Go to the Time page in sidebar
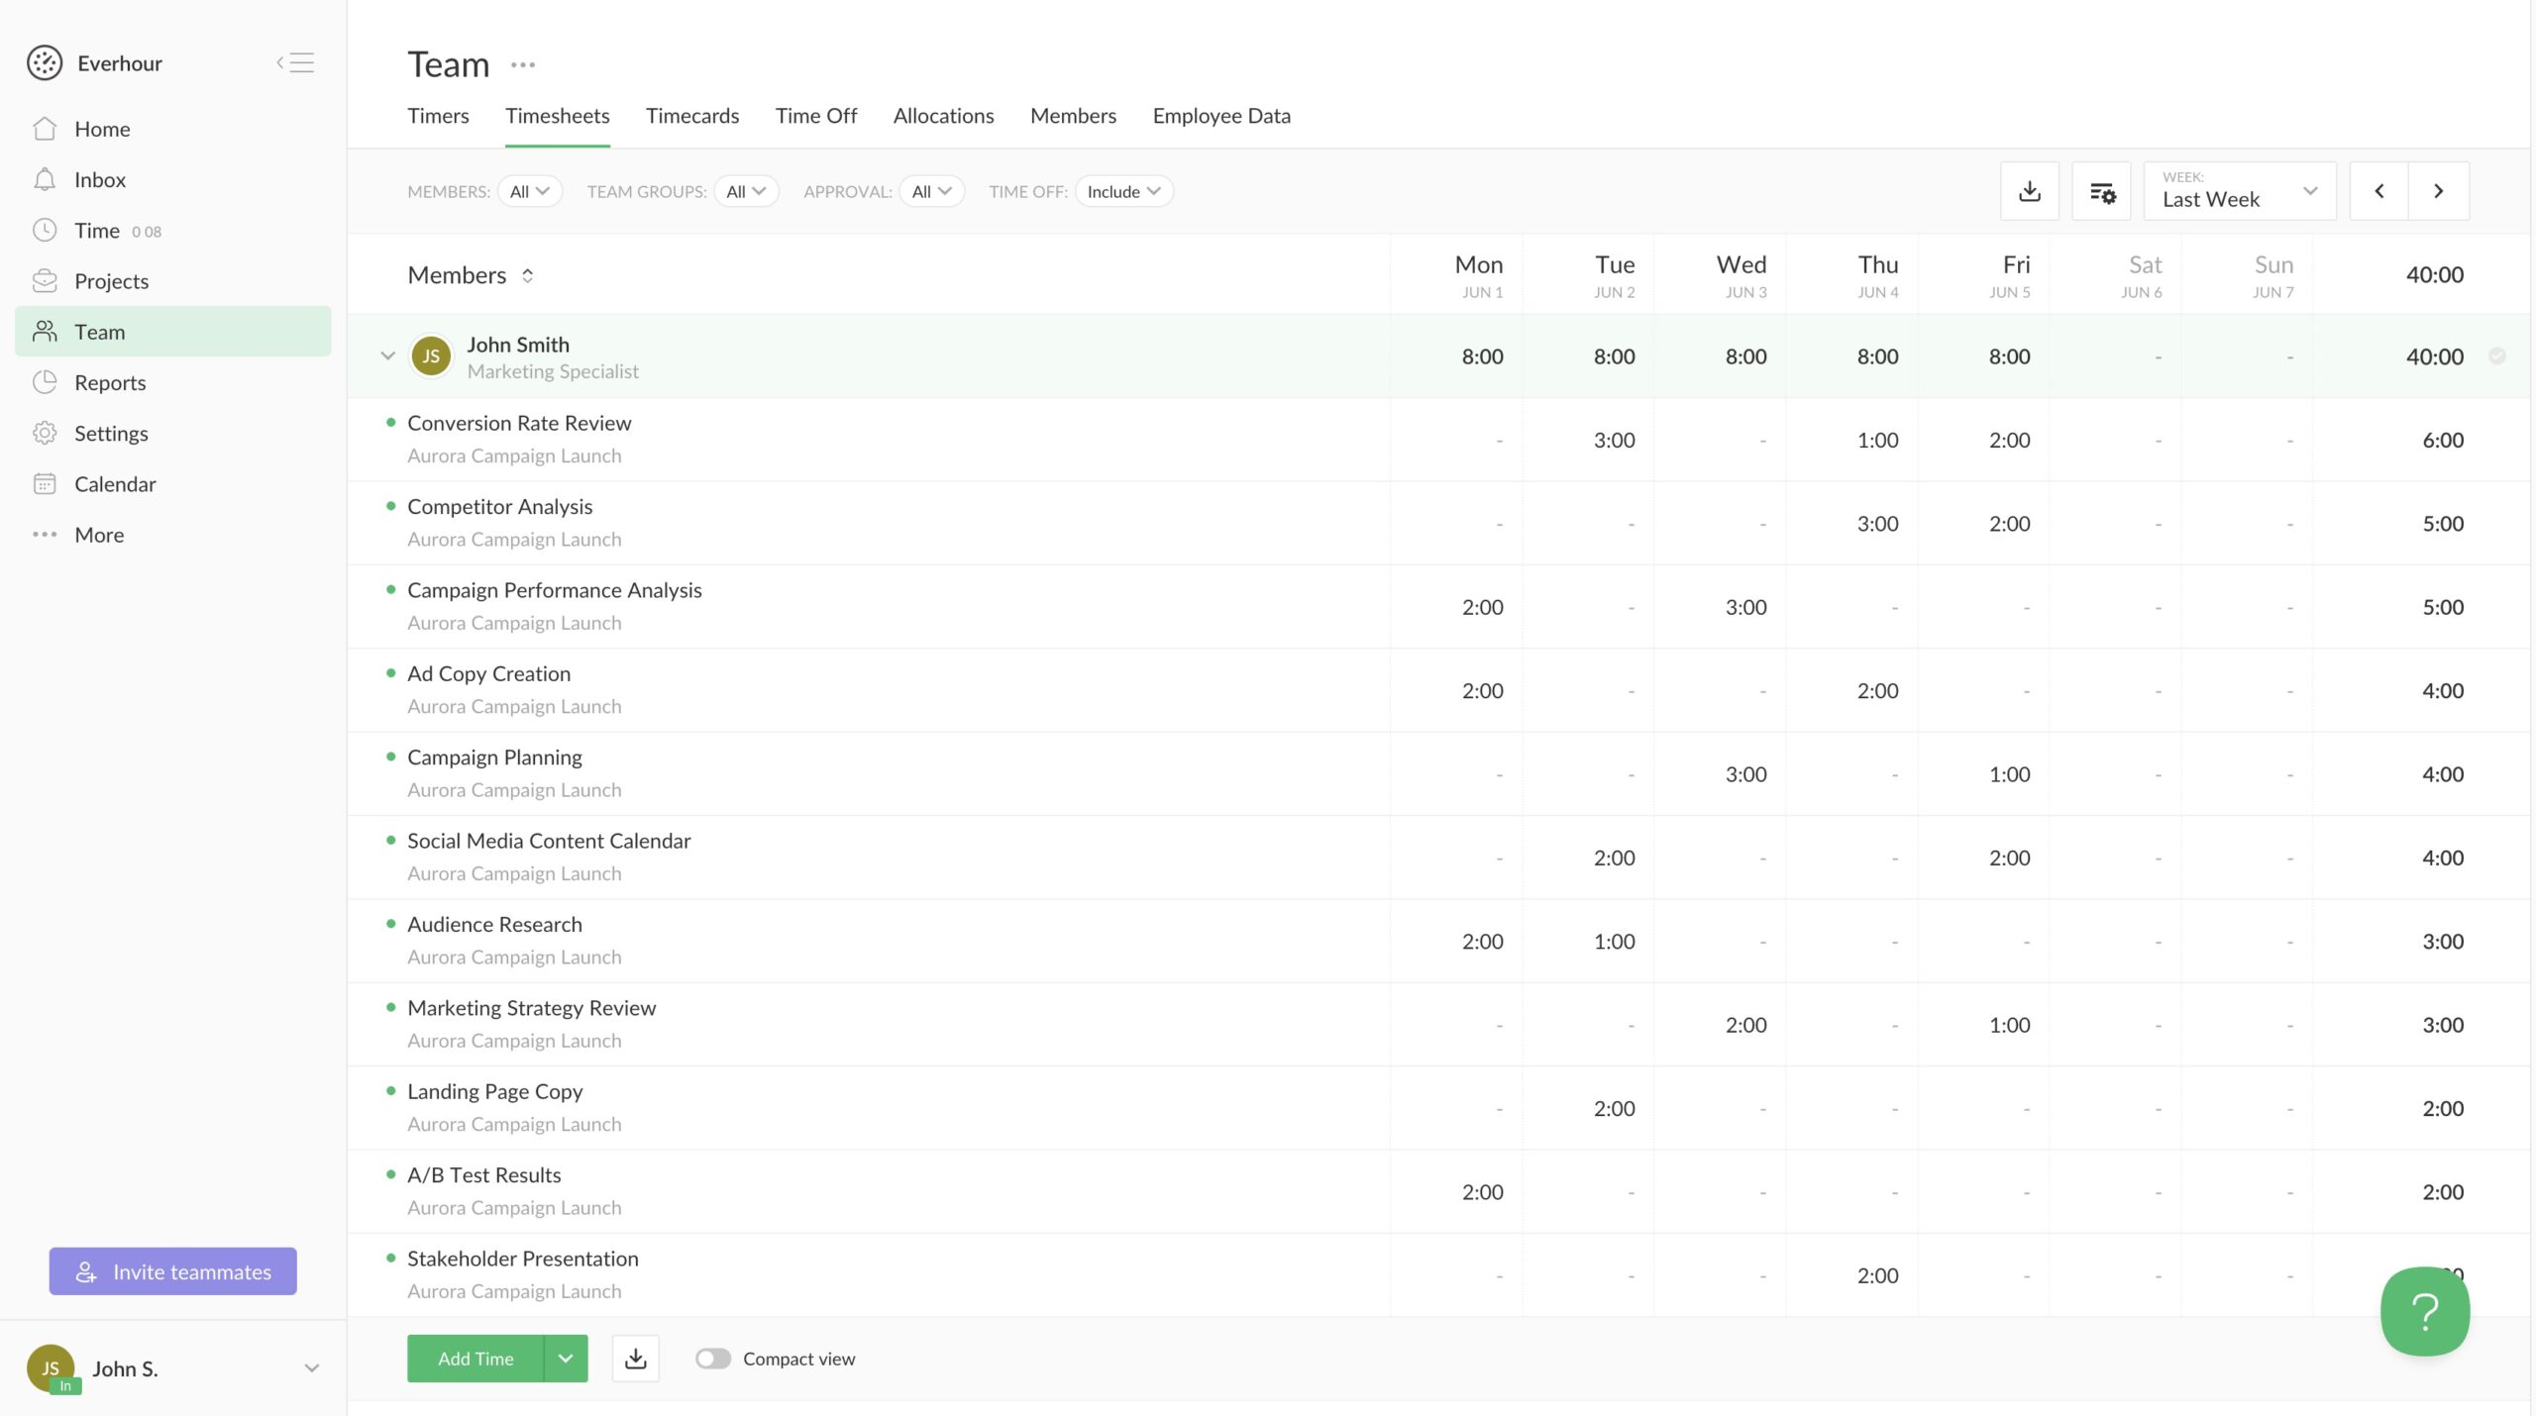This screenshot has height=1416, width=2536. (173, 230)
